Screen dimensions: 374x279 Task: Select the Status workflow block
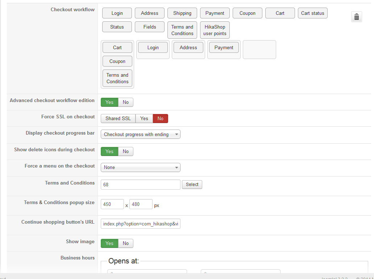[x=117, y=27]
